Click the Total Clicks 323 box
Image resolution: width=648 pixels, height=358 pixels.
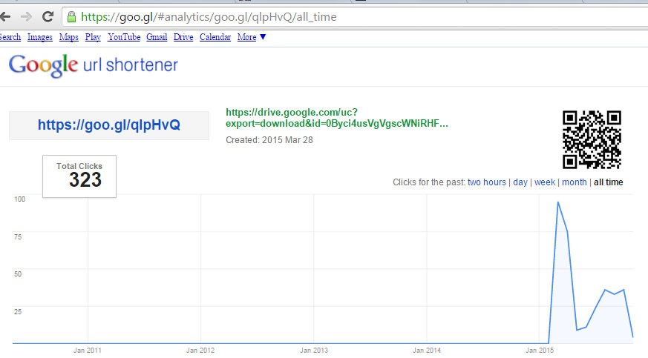[79, 176]
